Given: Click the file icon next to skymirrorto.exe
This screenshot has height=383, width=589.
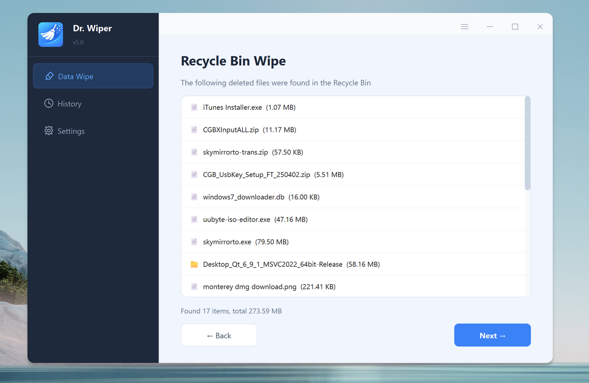Looking at the screenshot, I should coord(194,241).
